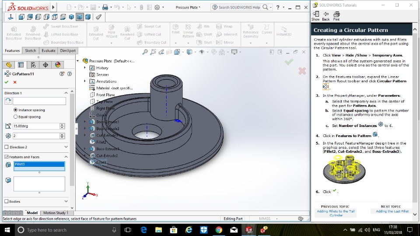
Task: Select the Instance spacing radio button
Action: [16, 110]
